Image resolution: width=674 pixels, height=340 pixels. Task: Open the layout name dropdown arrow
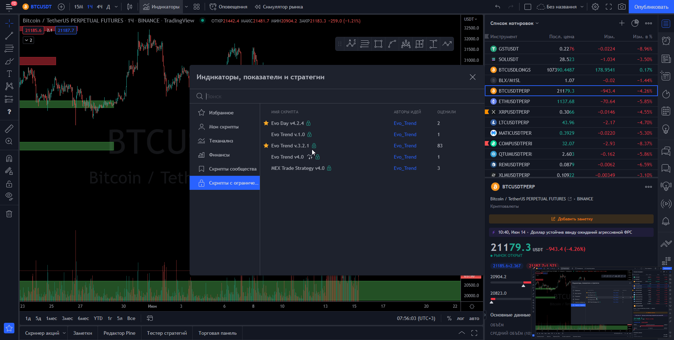pyautogui.click(x=582, y=7)
